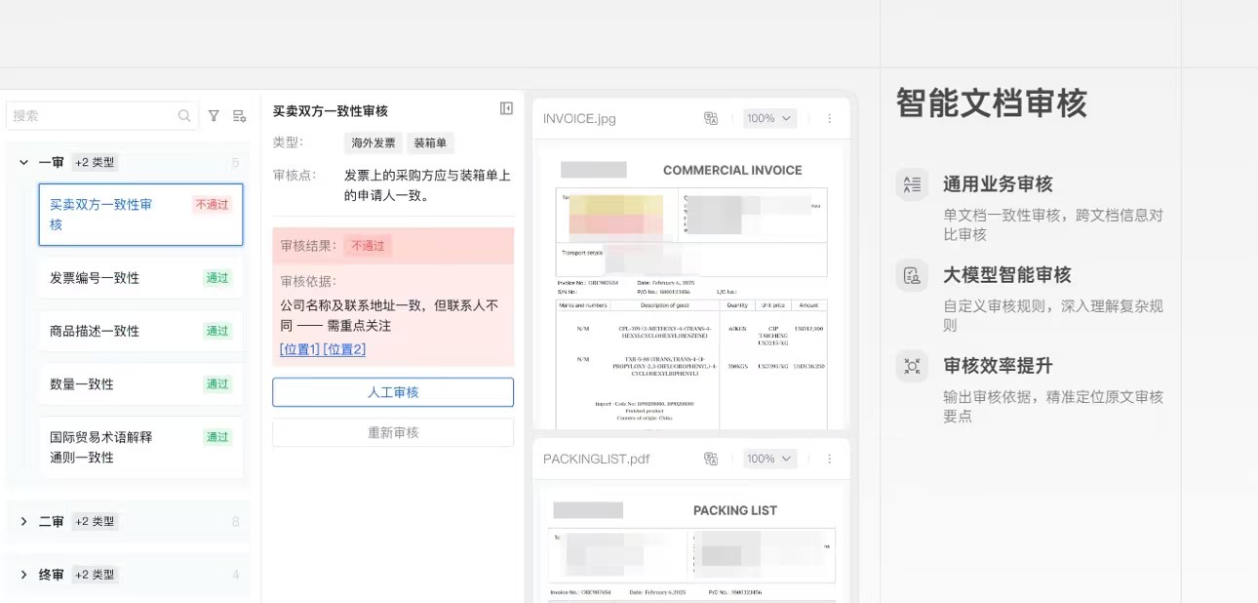Screen dimensions: 1258x603
Task: Click the 人工审核 button
Action: [393, 392]
